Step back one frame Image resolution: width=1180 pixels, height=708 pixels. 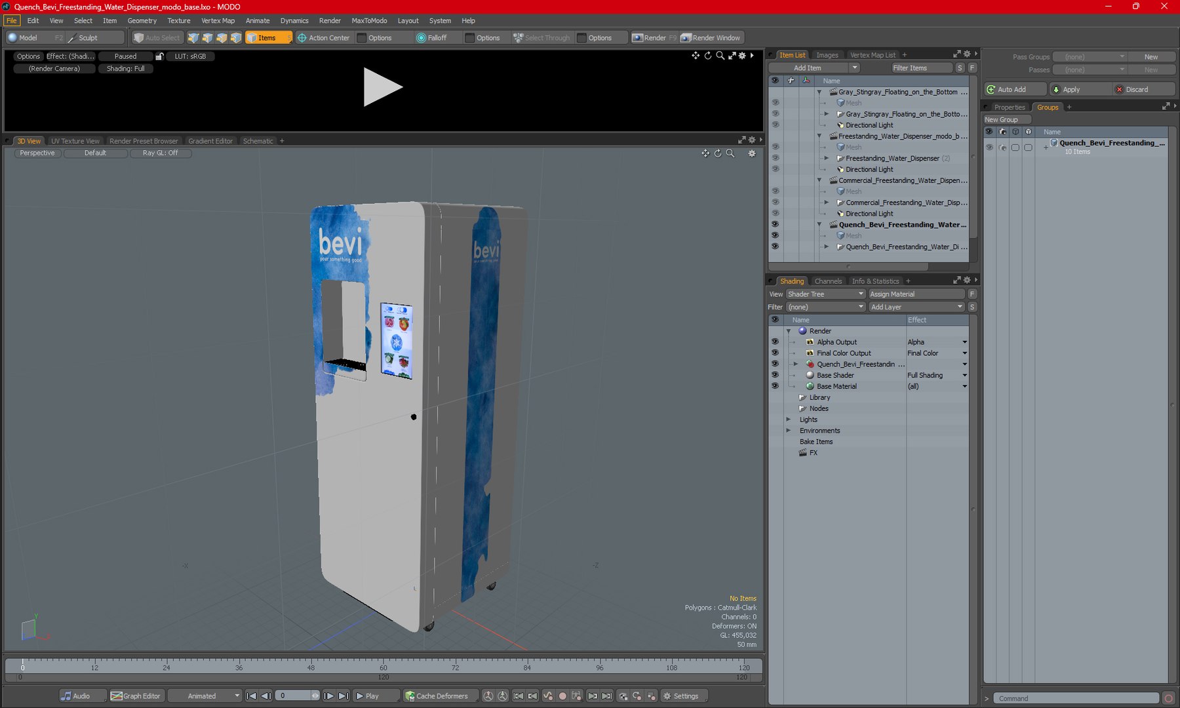point(266,696)
